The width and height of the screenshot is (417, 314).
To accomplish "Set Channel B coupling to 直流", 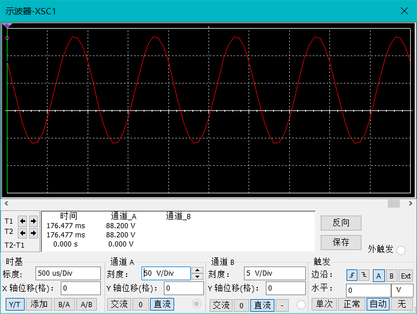I will point(262,305).
